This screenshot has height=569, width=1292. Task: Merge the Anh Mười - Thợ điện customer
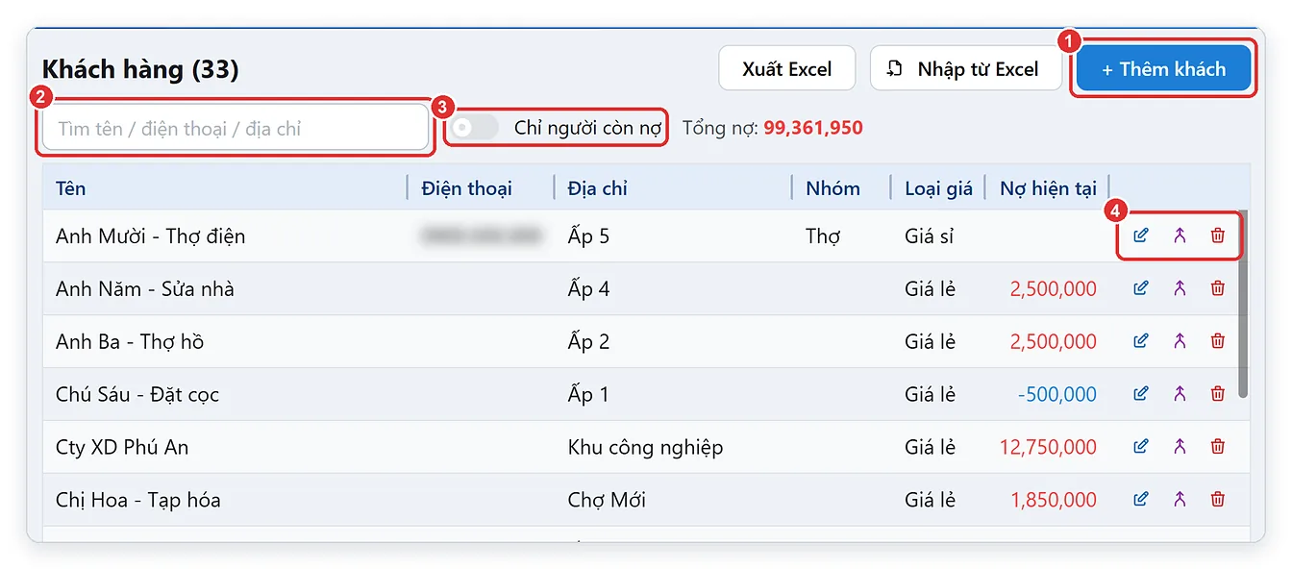pyautogui.click(x=1180, y=235)
